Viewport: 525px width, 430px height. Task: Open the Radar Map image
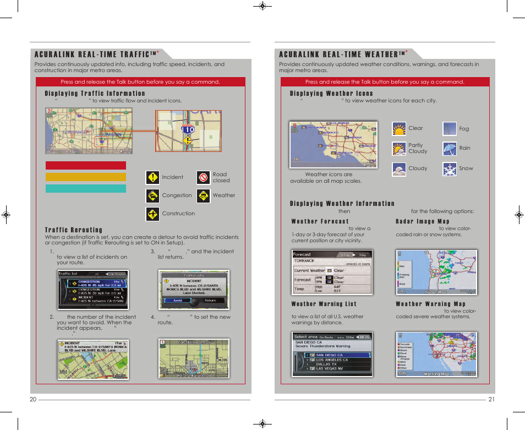[x=436, y=273]
